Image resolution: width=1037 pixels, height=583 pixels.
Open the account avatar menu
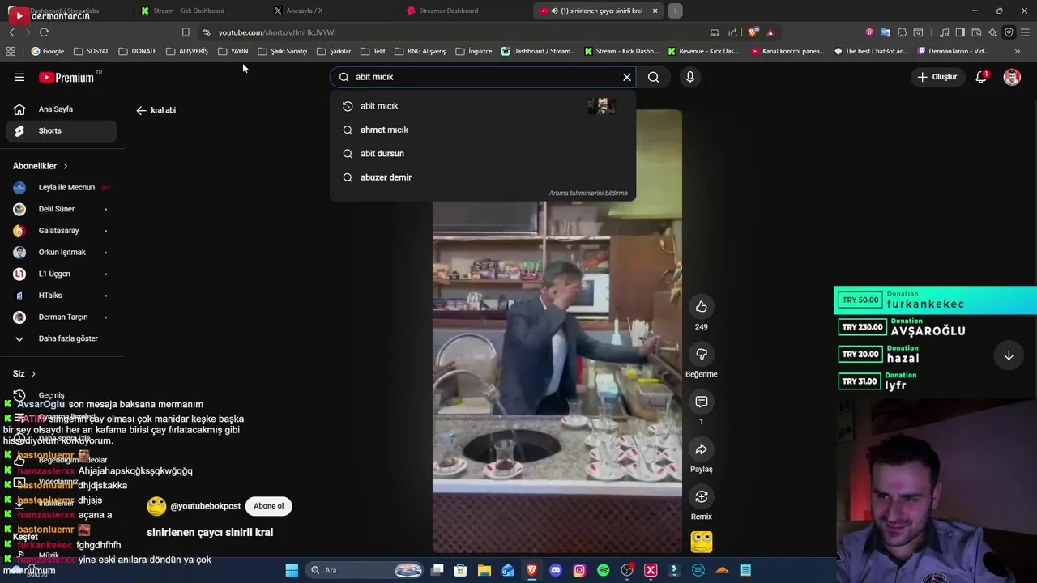pos(1012,77)
